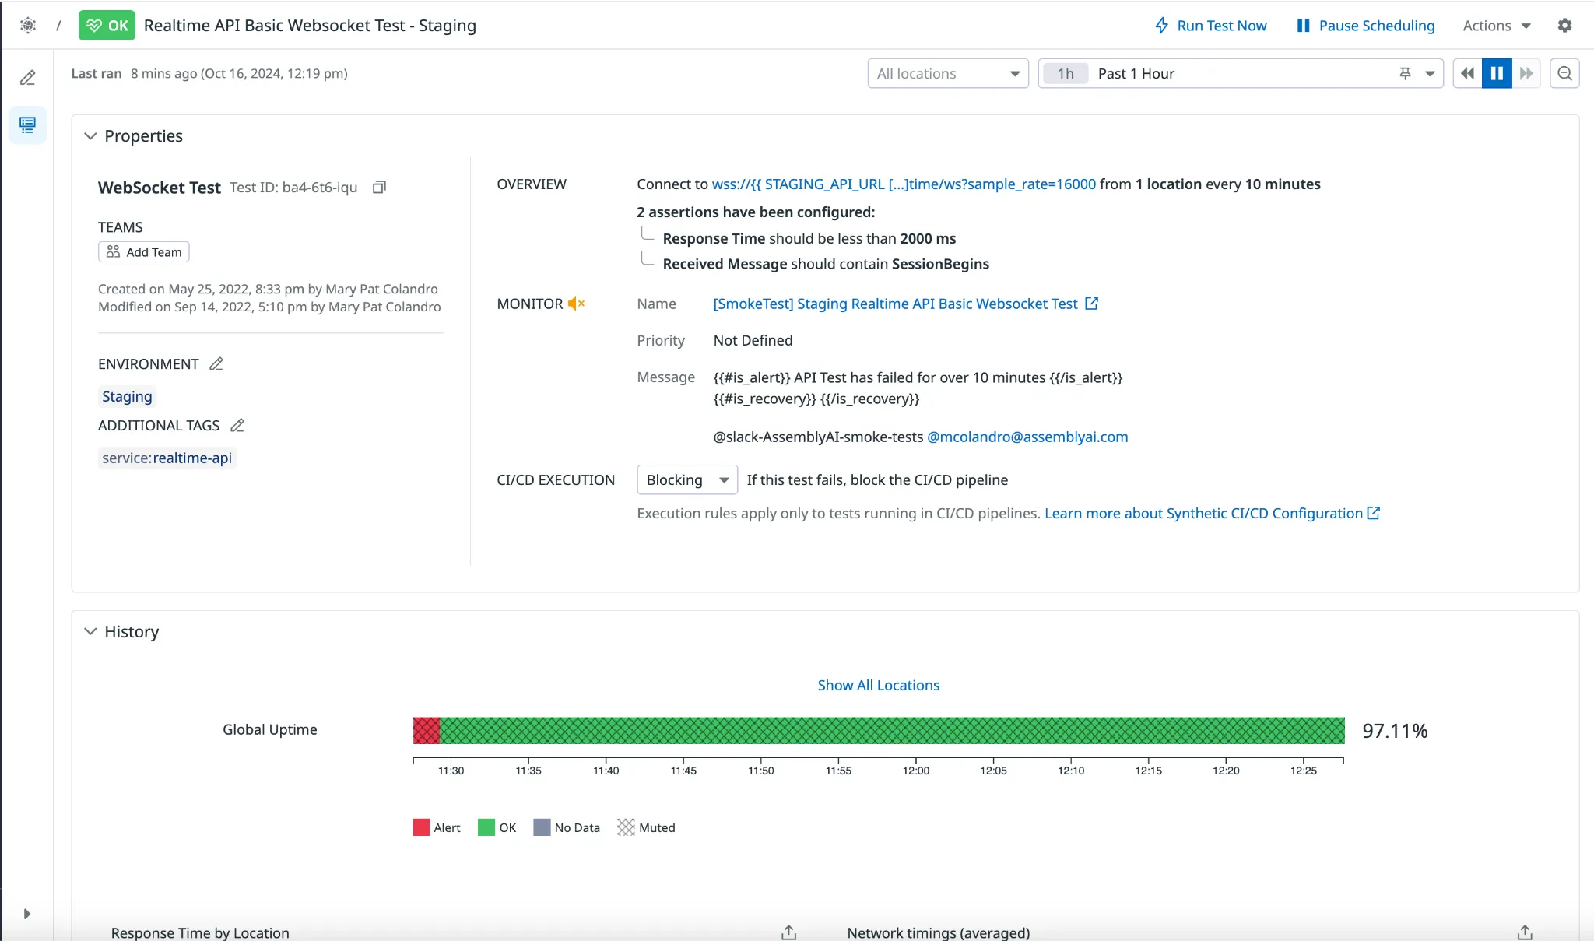Collapse the Properties section
This screenshot has height=941, width=1594.
click(90, 136)
